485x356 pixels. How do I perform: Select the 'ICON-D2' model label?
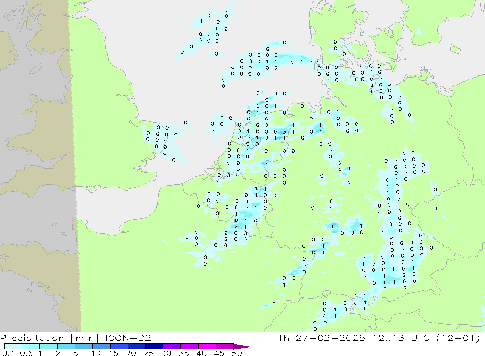pyautogui.click(x=128, y=338)
